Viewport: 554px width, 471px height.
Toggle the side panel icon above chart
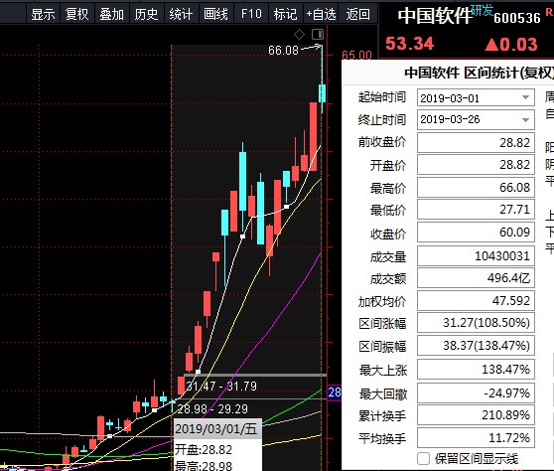[318, 35]
